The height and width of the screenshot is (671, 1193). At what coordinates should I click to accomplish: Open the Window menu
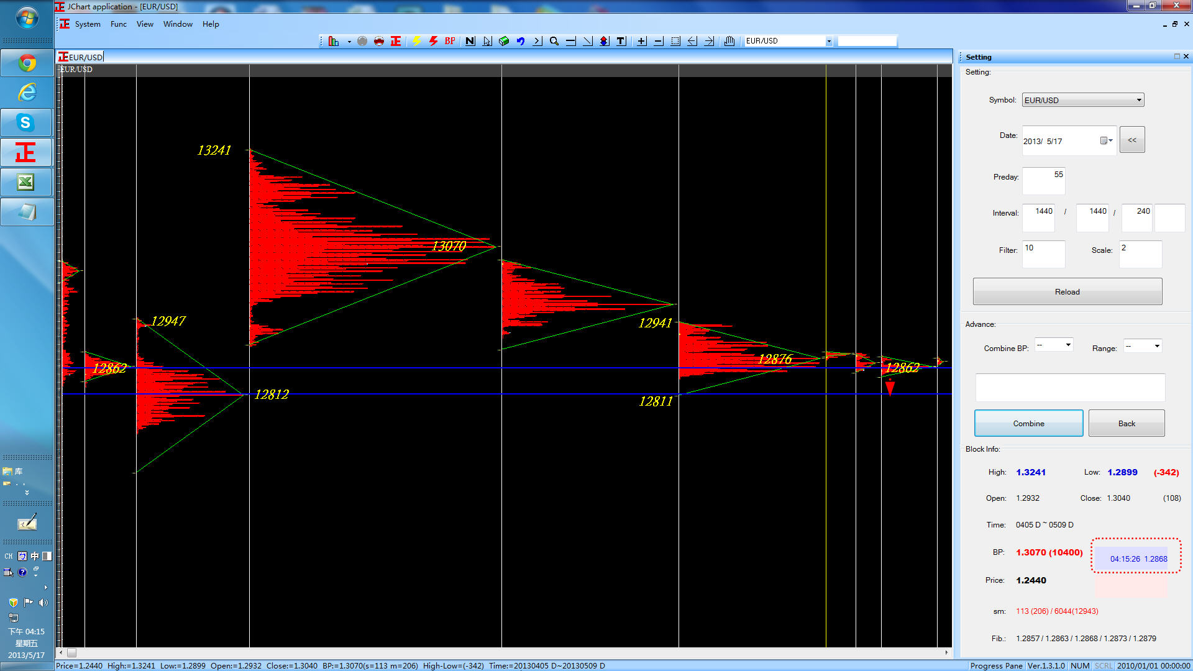[178, 24]
